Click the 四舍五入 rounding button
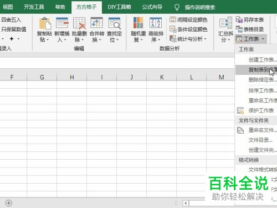Image resolution: width=277 pixels, height=208 pixels. click(x=11, y=19)
